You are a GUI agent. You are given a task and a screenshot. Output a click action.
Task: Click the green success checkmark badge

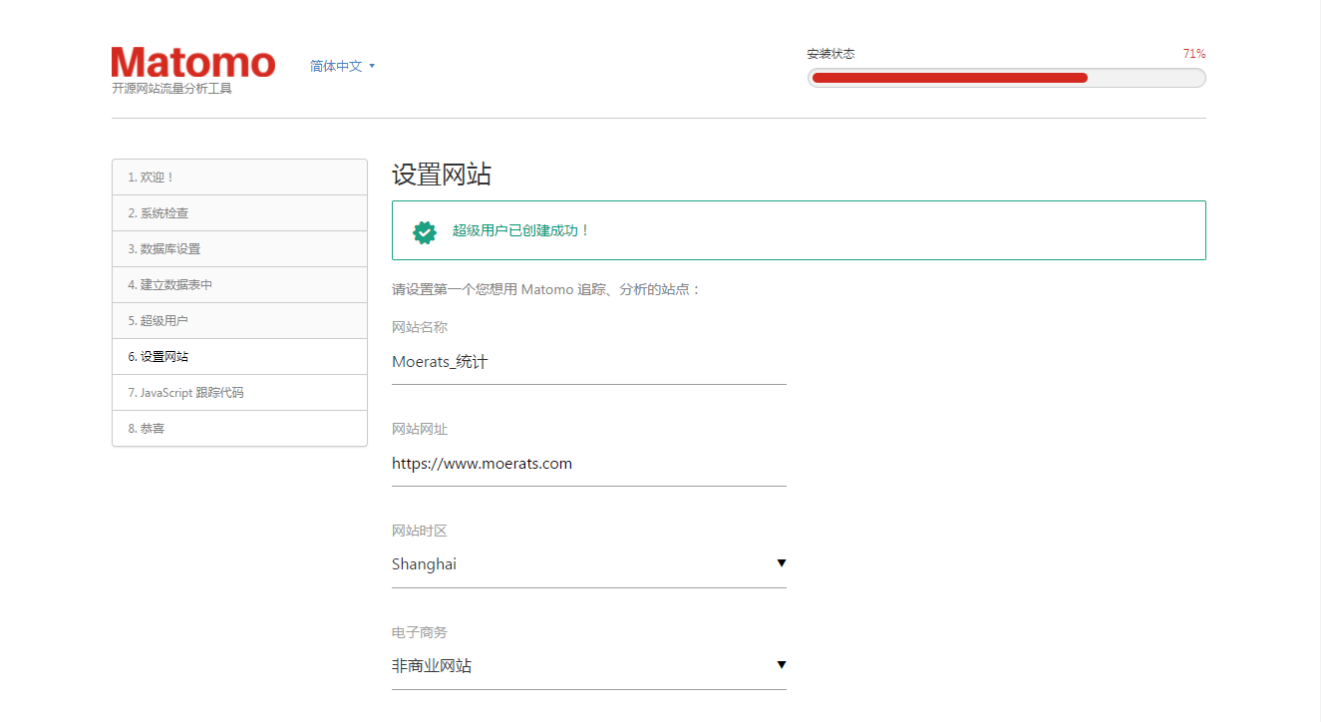pos(425,231)
